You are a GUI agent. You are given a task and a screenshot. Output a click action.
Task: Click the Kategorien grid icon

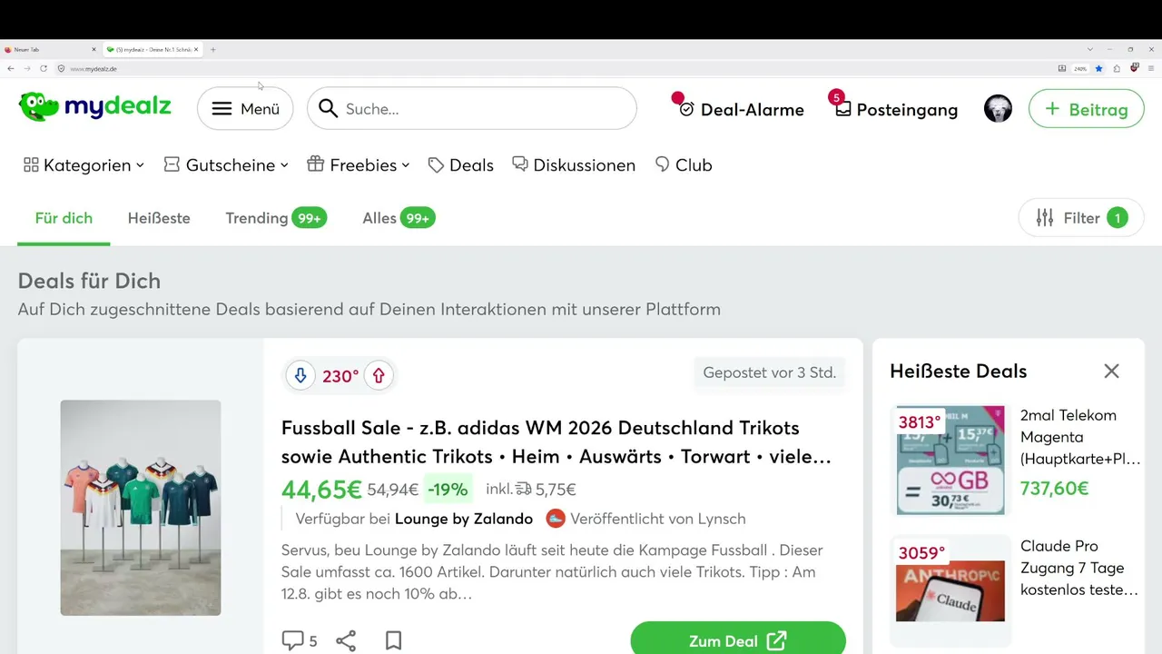[x=31, y=165]
